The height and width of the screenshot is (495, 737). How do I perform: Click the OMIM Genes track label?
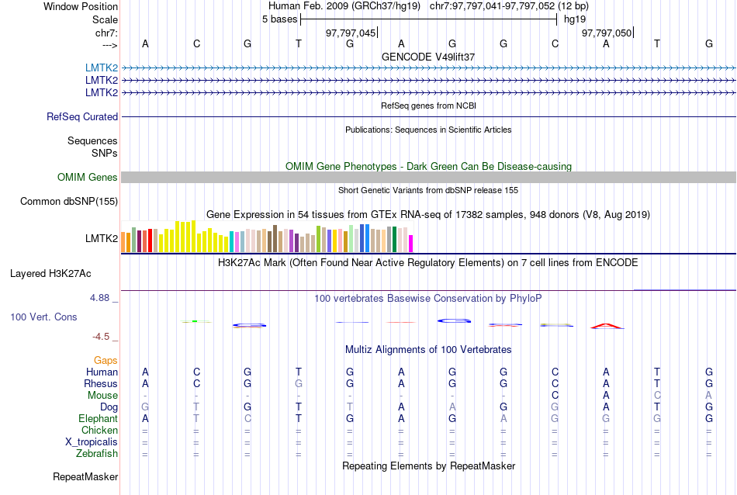point(88,177)
